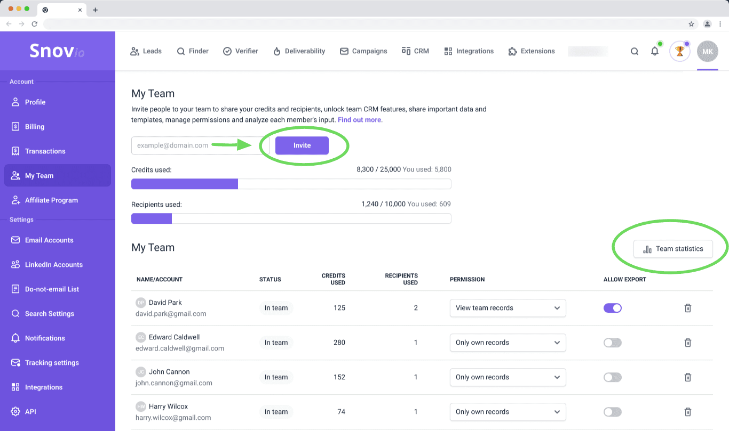Disable Allow Export for David Park
729x431 pixels.
613,308
